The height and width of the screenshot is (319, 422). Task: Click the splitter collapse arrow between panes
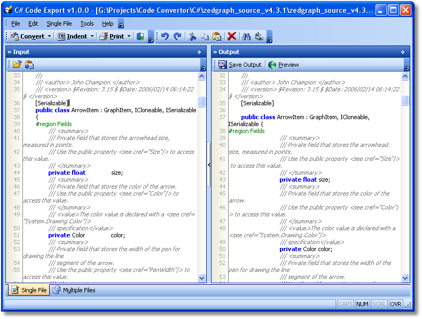point(209,165)
